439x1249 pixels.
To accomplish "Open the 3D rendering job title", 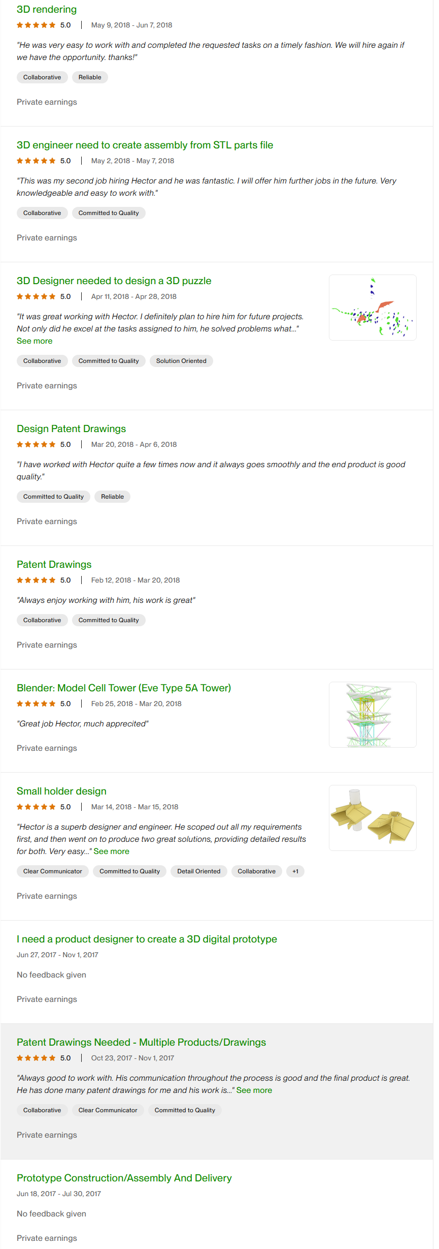I will click(x=47, y=10).
